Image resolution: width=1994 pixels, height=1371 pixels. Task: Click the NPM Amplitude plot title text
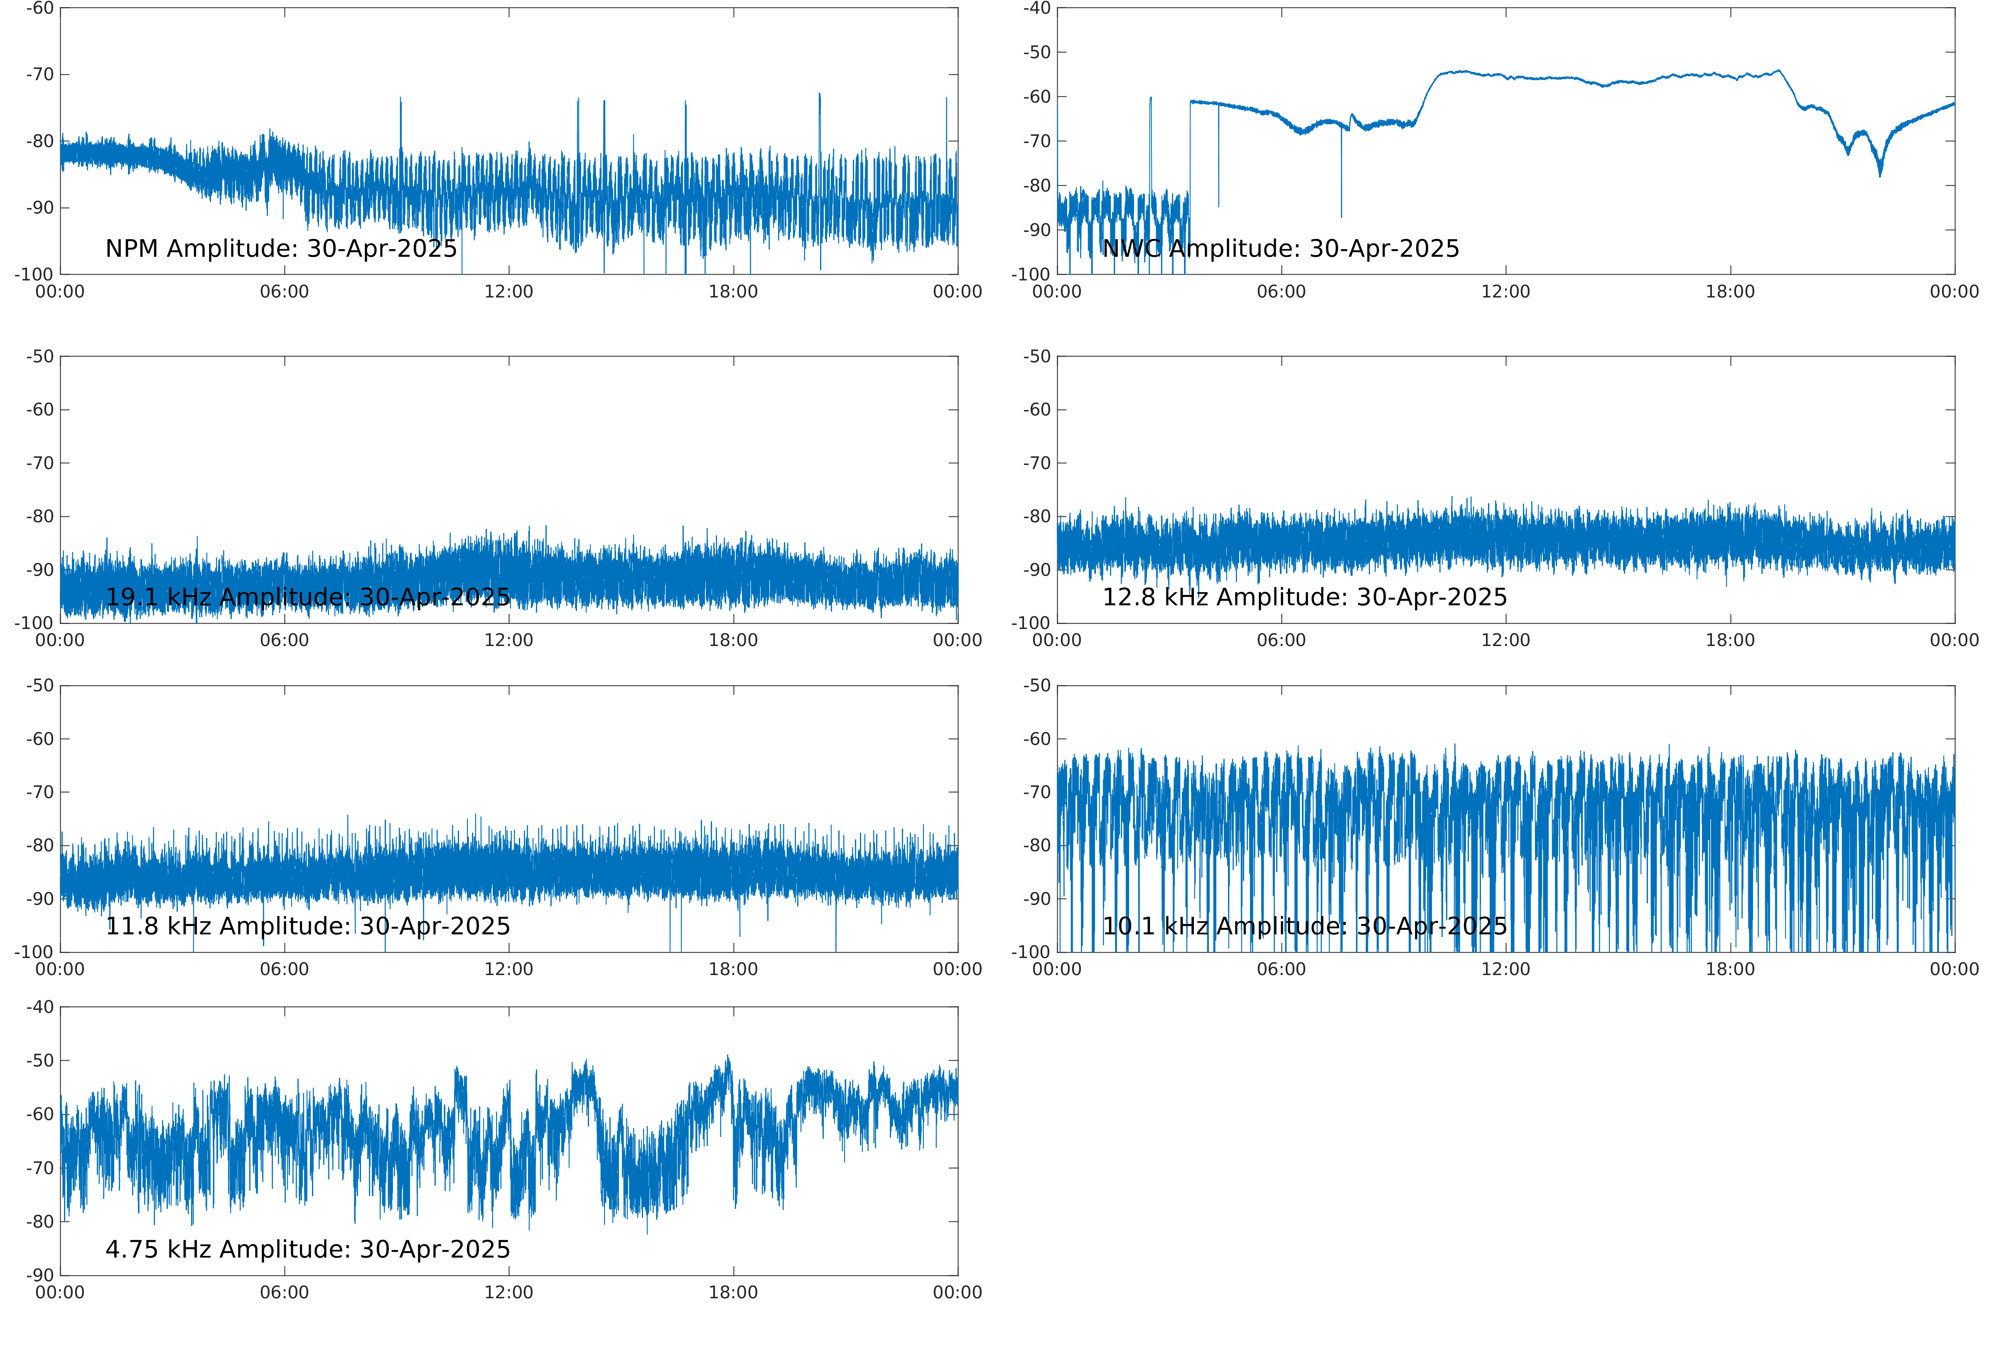coord(281,248)
